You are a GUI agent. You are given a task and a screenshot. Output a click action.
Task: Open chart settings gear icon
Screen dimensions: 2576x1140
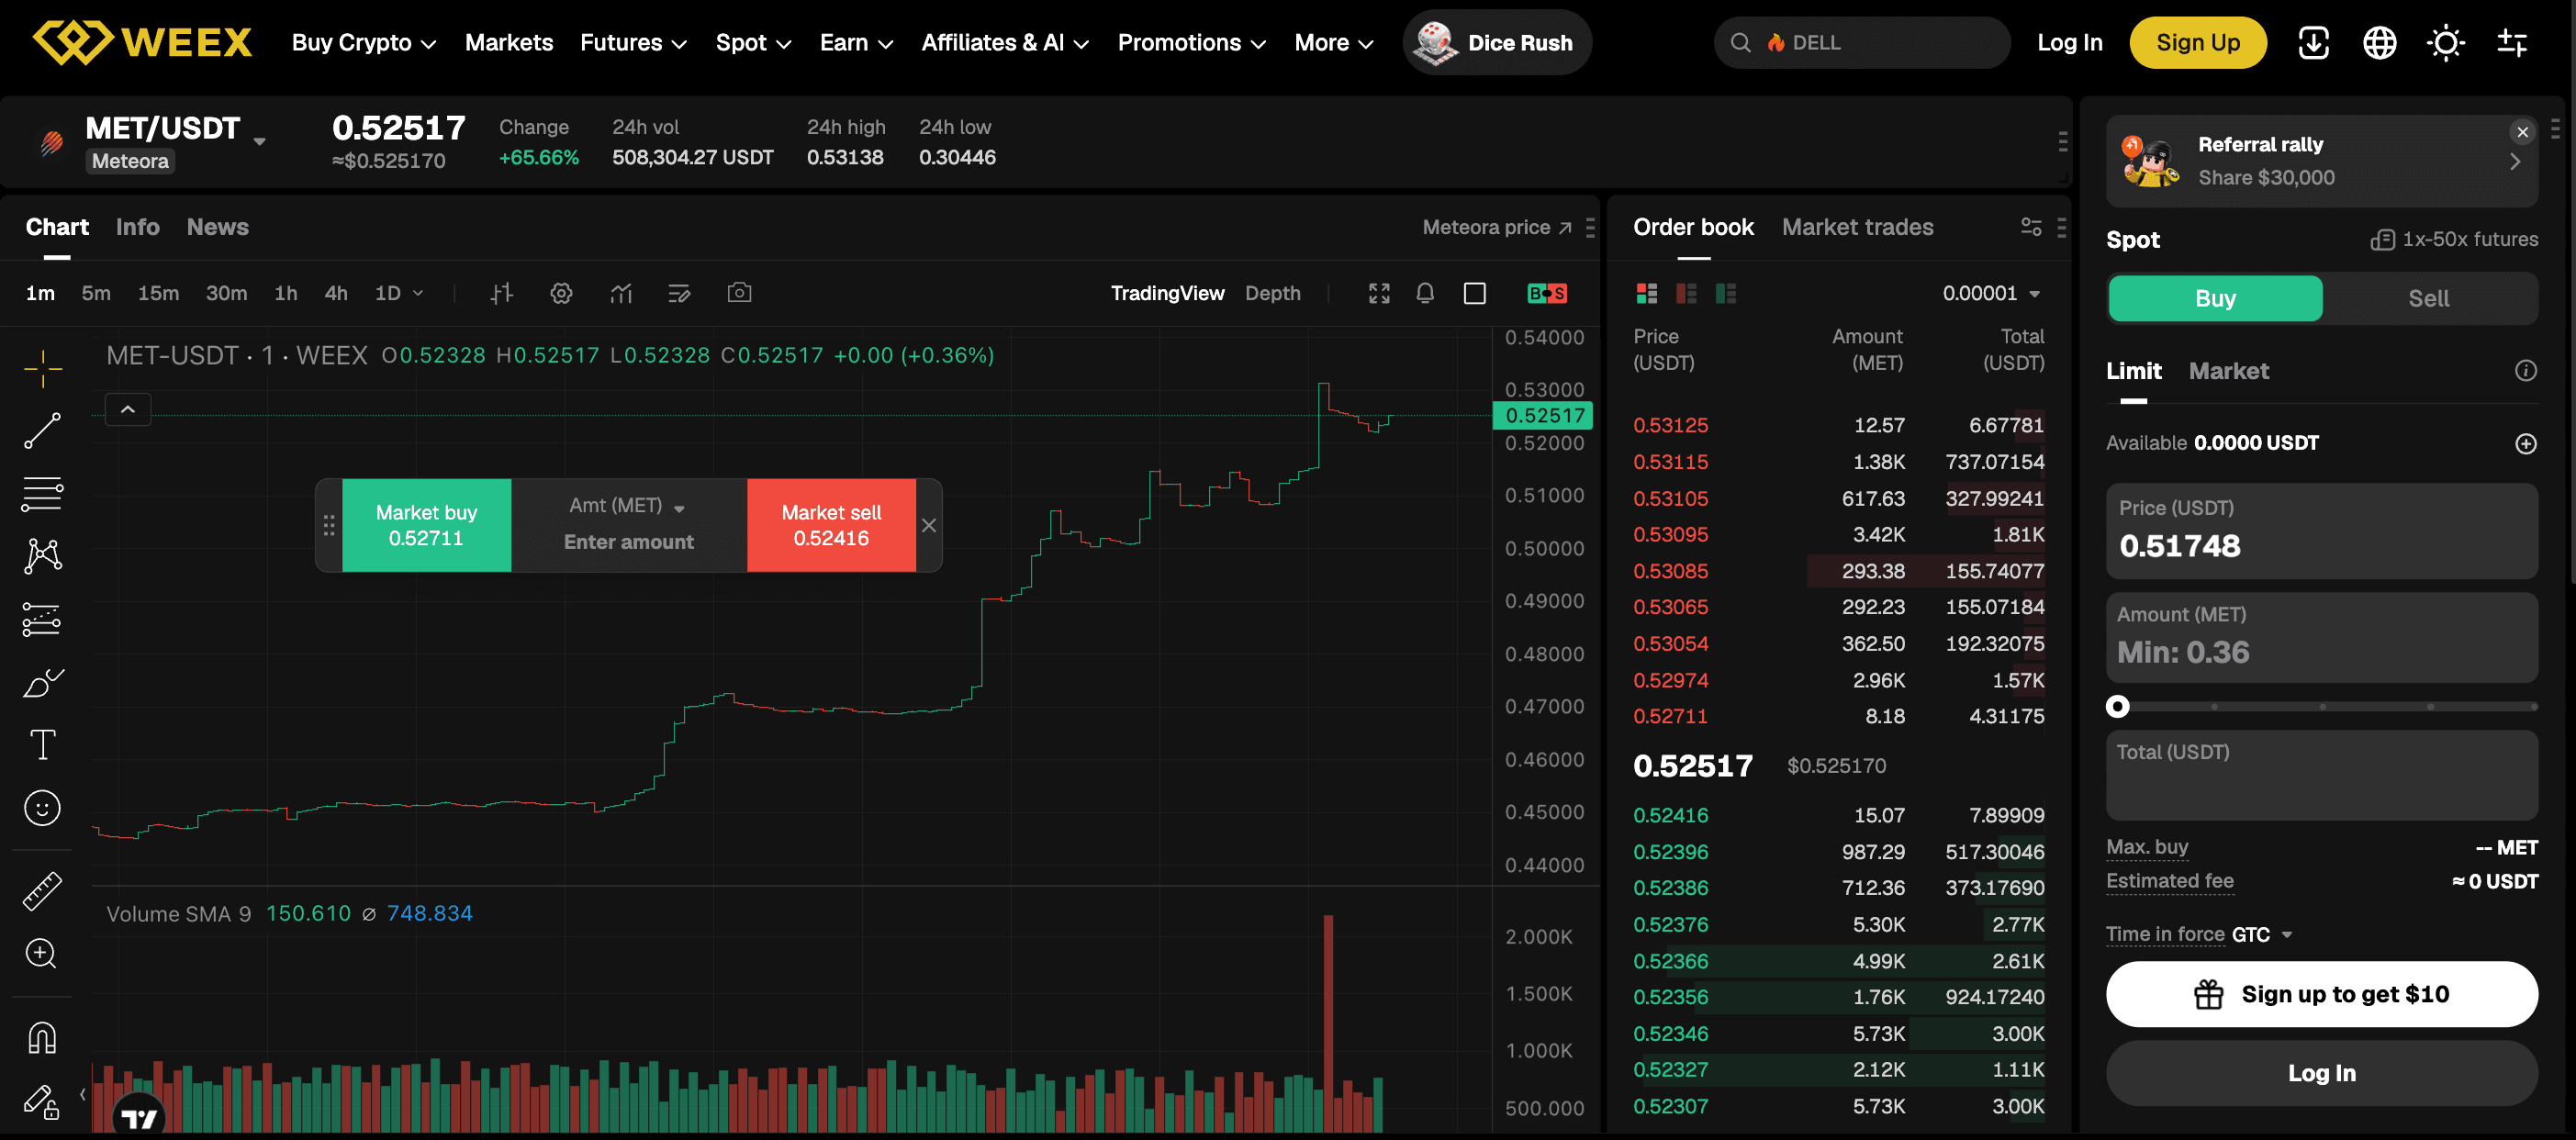click(562, 293)
